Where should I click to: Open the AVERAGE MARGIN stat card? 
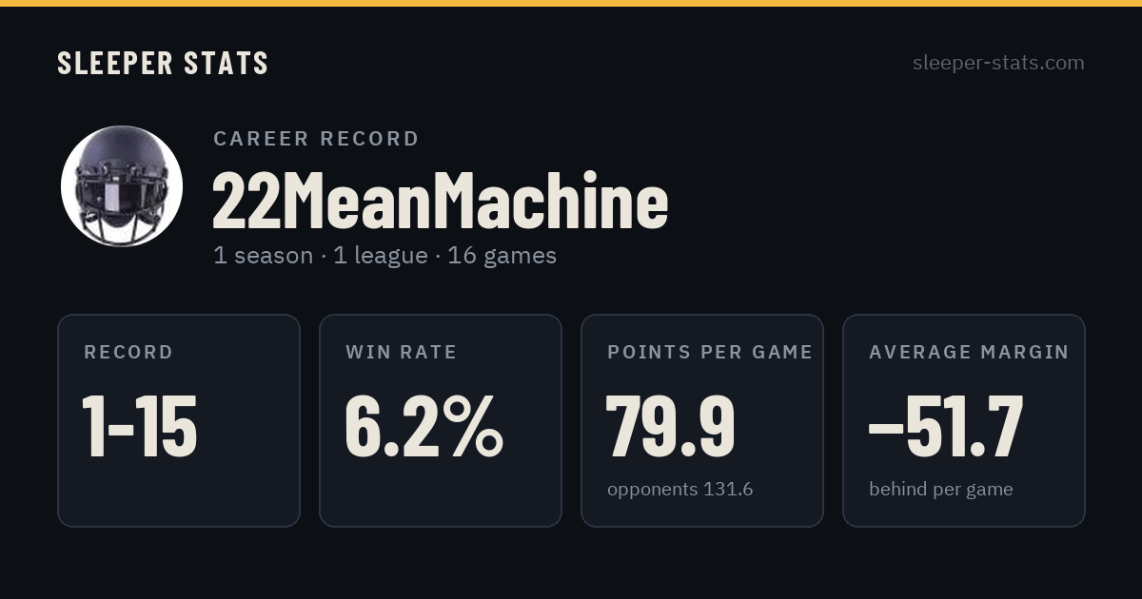coord(964,420)
